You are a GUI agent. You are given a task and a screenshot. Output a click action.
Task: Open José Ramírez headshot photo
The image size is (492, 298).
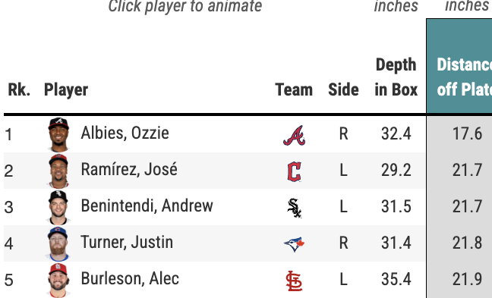click(x=58, y=171)
